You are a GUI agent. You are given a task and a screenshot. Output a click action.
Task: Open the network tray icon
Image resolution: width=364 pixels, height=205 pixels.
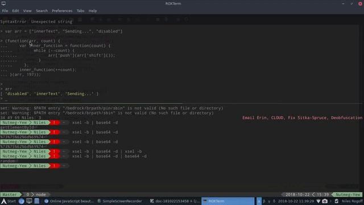[x=318, y=201]
